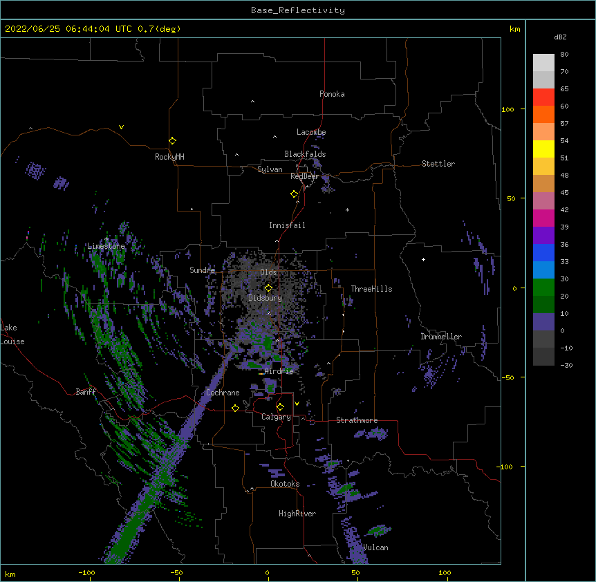Click the Limestone map label
The height and width of the screenshot is (582, 596).
106,246
